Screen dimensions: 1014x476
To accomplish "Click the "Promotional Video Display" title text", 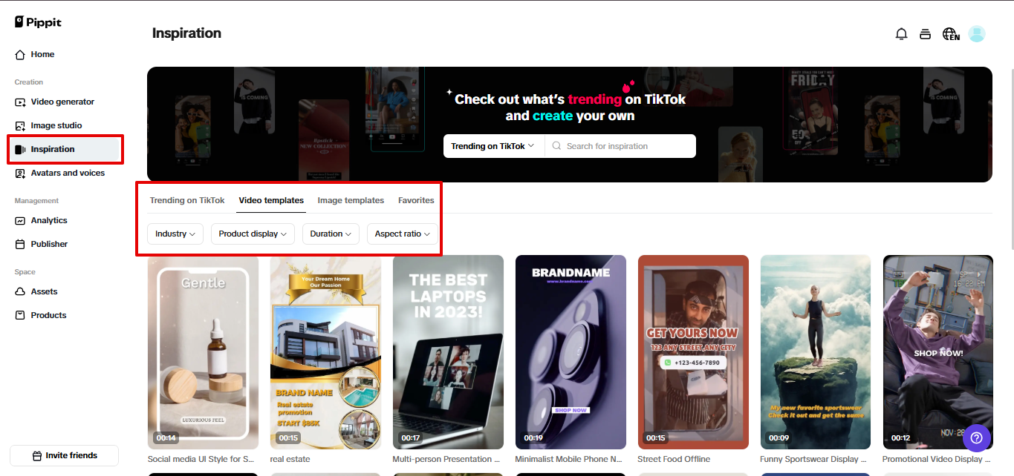I will pos(937,459).
